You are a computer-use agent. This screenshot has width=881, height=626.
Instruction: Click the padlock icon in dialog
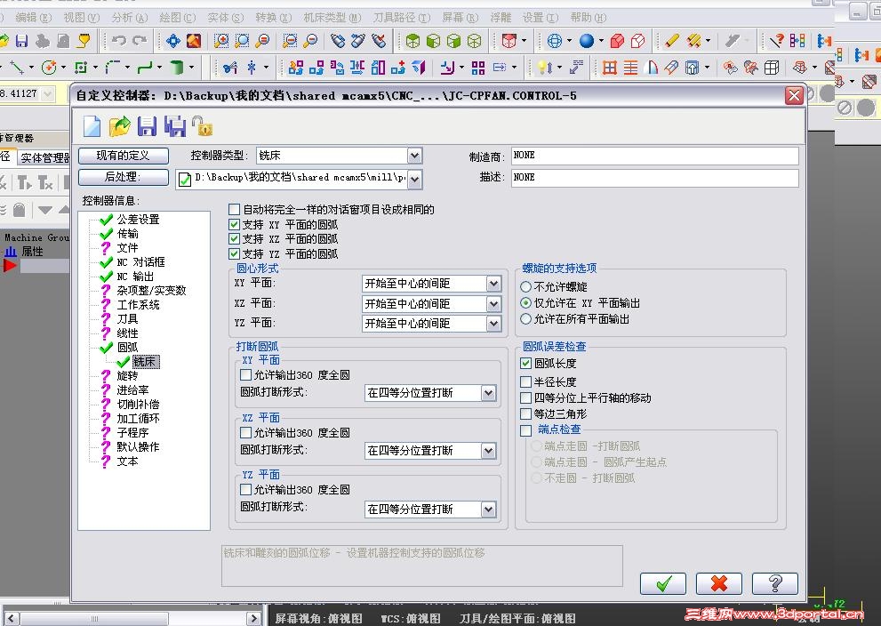[x=202, y=126]
